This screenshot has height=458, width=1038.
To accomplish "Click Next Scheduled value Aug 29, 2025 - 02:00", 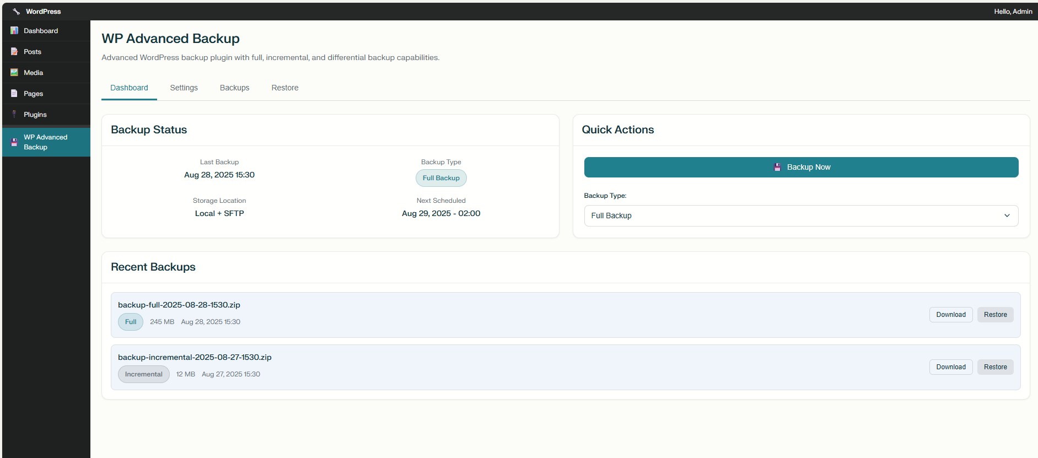I will click(x=441, y=213).
